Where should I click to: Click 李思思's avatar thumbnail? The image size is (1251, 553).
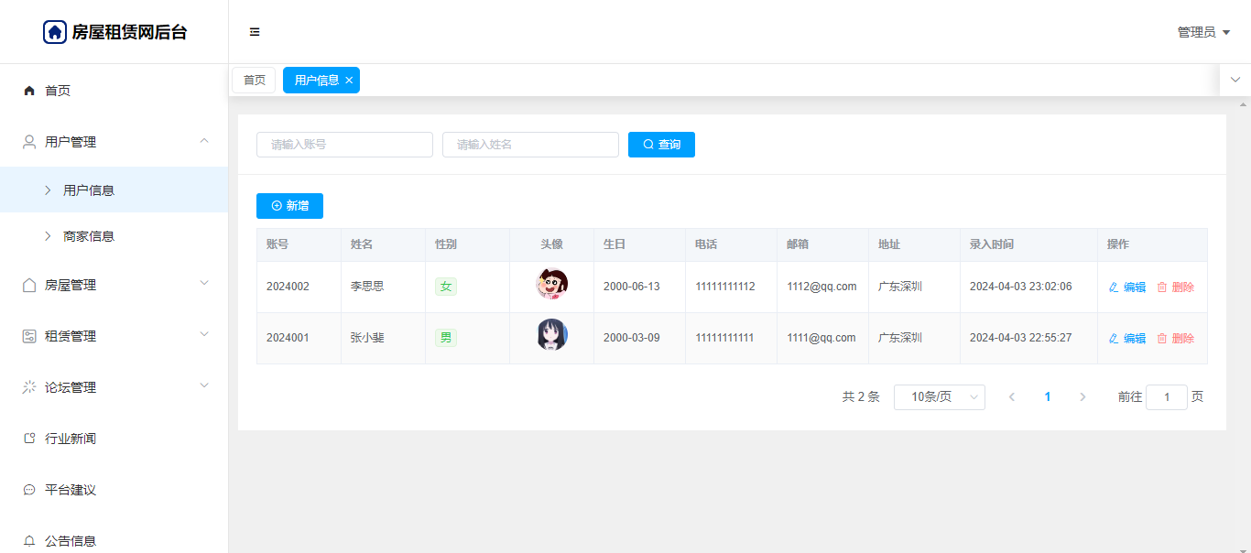pyautogui.click(x=551, y=284)
